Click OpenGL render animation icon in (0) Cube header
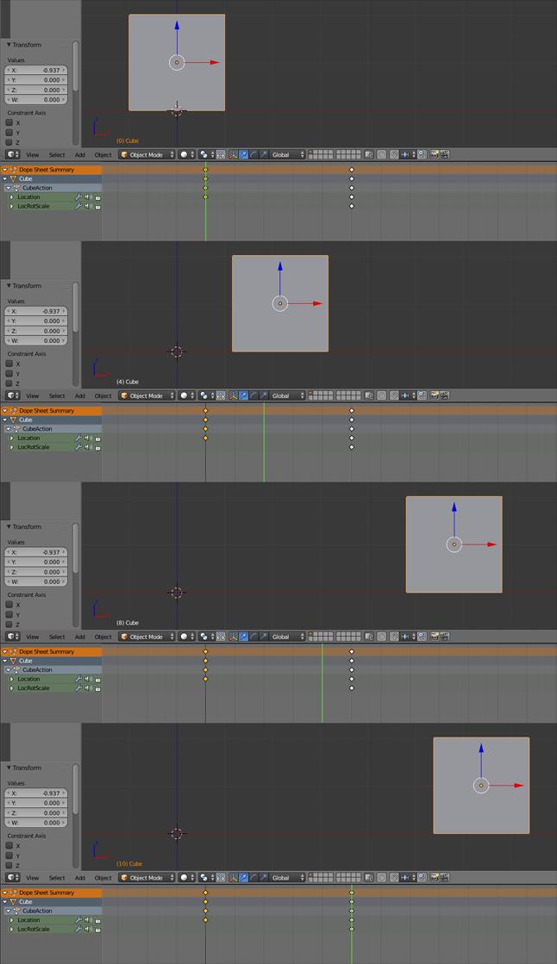 pyautogui.click(x=444, y=155)
